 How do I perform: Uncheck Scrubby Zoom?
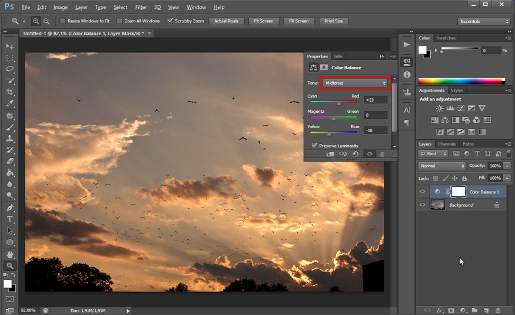(170, 21)
